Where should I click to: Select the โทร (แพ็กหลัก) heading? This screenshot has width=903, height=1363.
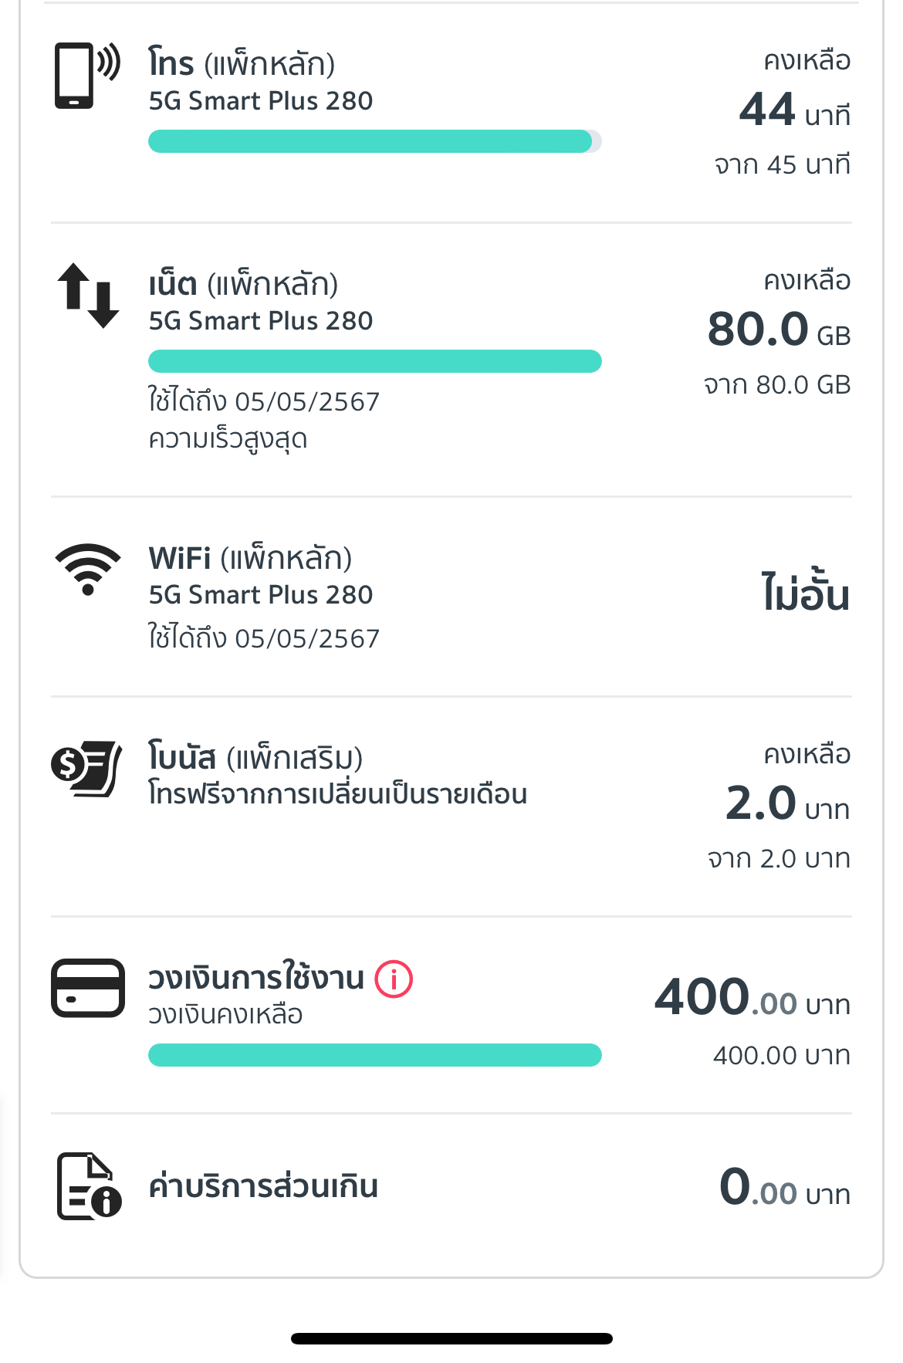pos(242,63)
